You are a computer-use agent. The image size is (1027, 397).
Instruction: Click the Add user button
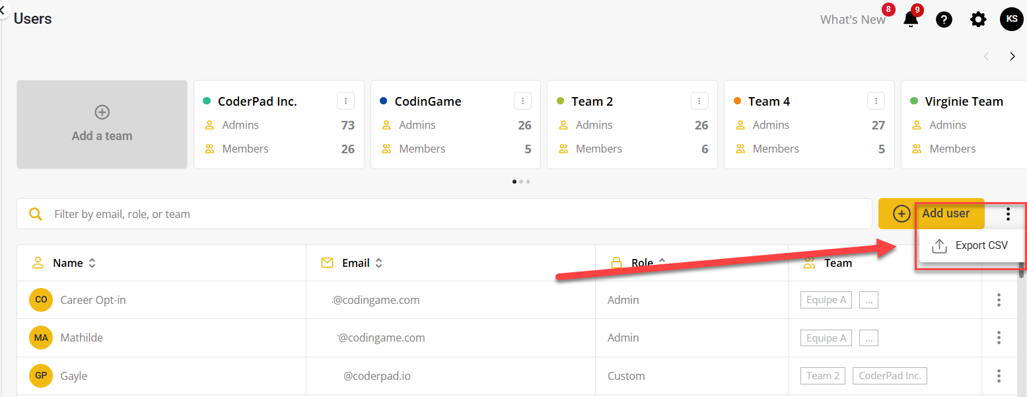931,213
